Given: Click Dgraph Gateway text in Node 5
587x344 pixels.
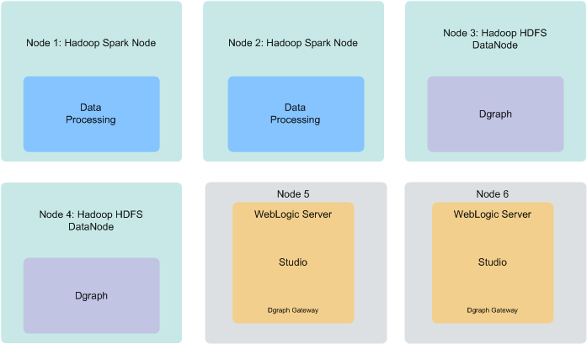Looking at the screenshot, I should pyautogui.click(x=293, y=310).
